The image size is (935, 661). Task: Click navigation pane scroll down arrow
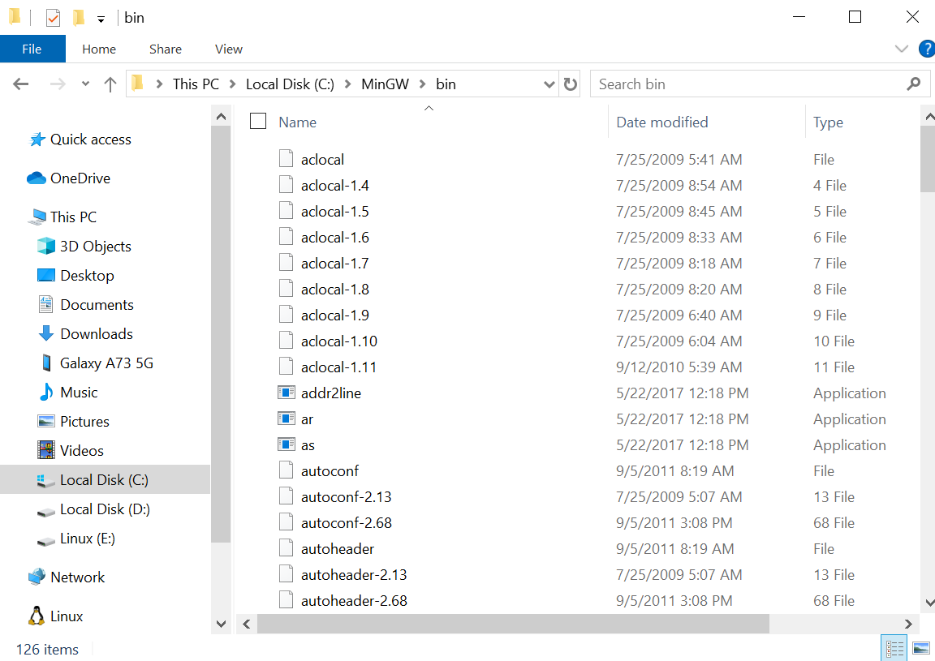(x=222, y=624)
